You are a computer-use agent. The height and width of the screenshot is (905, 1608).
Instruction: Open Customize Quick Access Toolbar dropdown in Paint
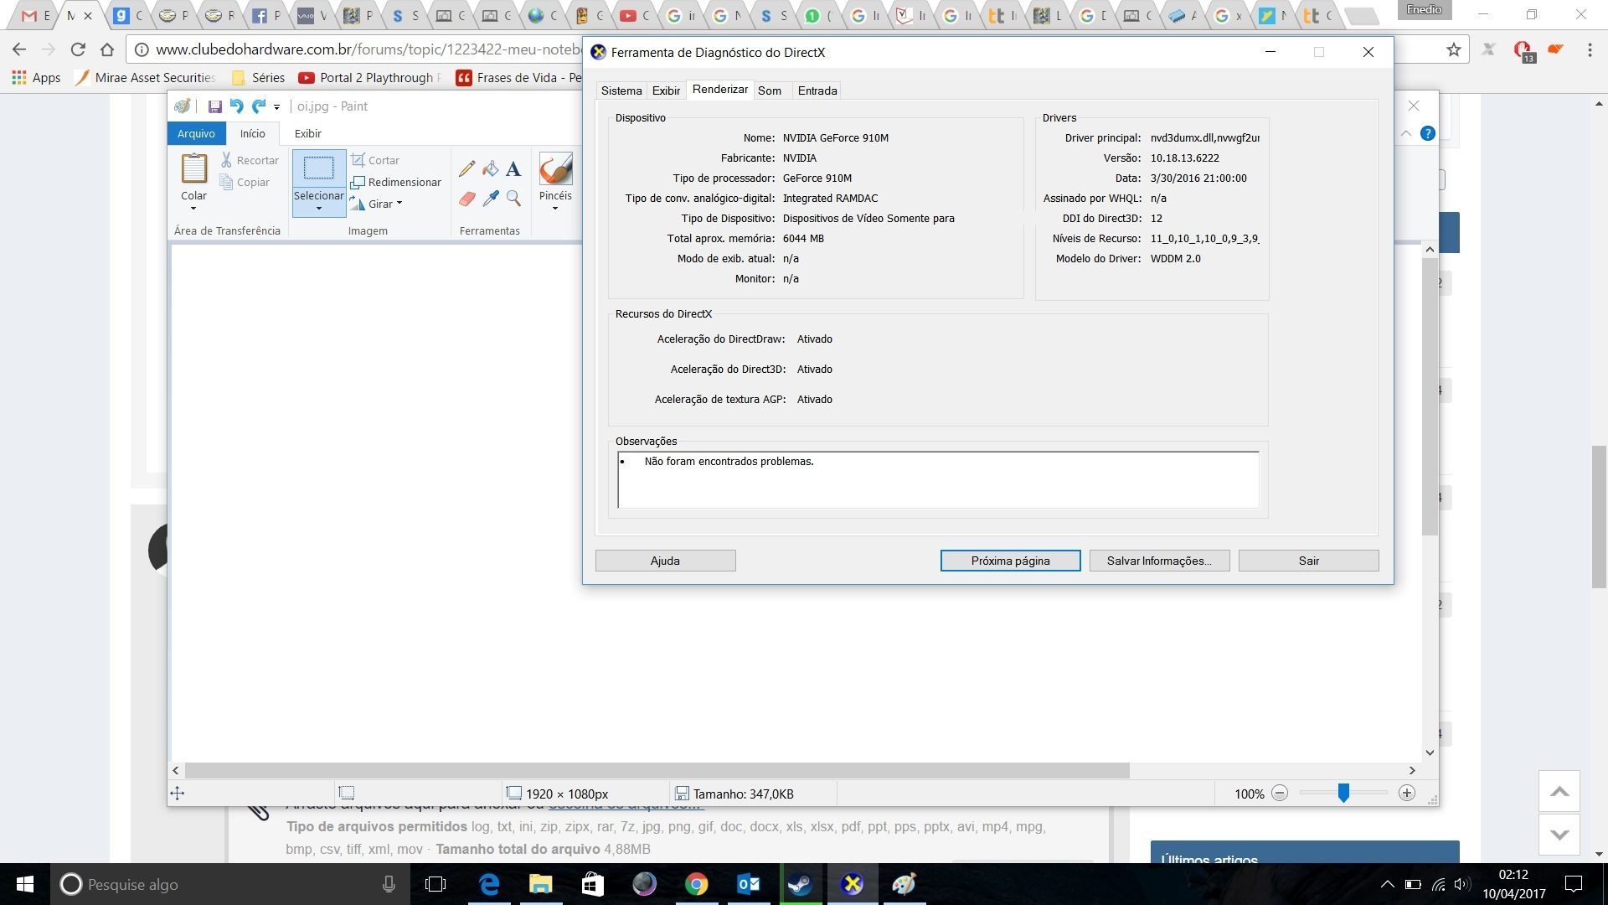(x=276, y=107)
